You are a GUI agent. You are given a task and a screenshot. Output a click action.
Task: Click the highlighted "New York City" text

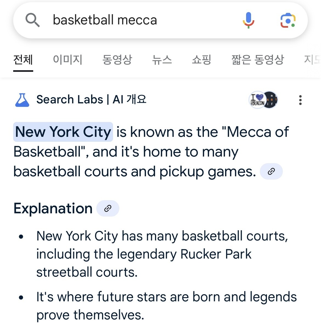[63, 132]
